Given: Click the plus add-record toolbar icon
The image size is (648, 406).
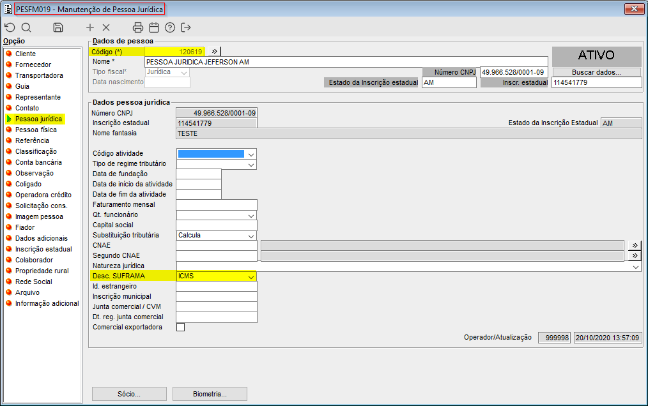Looking at the screenshot, I should point(89,27).
